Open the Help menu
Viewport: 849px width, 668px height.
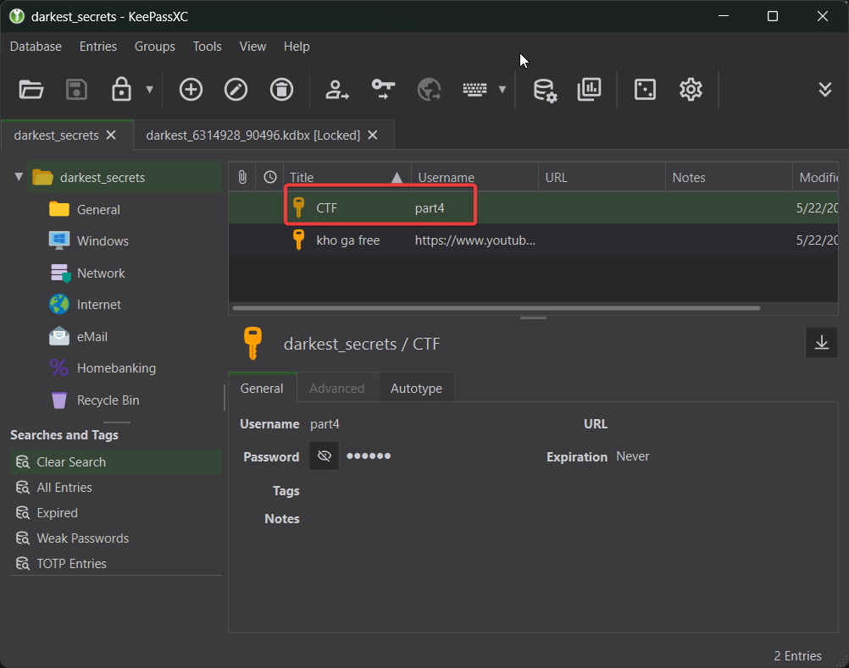[297, 47]
